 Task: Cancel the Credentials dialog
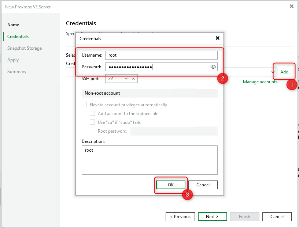[203, 185]
